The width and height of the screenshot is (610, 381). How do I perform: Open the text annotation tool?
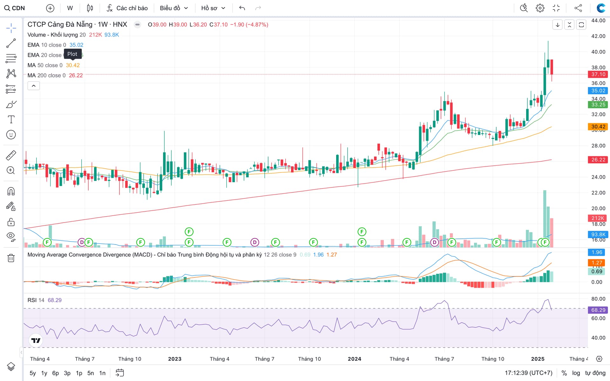coord(11,119)
